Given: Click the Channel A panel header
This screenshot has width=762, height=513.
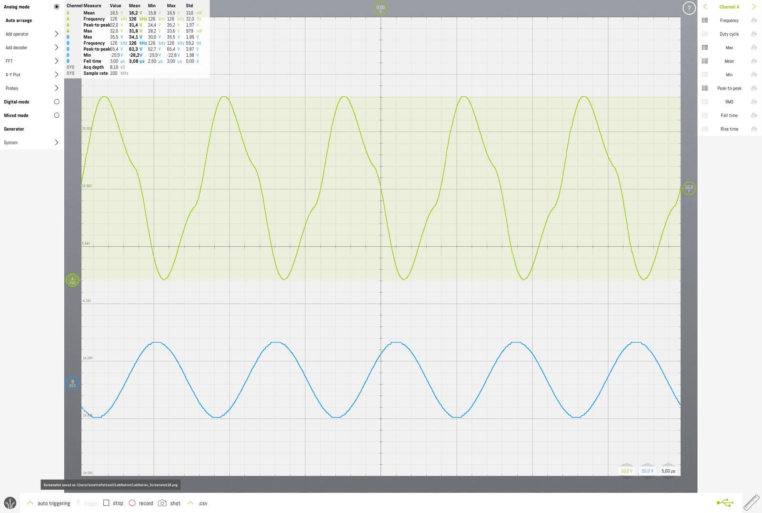Looking at the screenshot, I should click(x=729, y=7).
